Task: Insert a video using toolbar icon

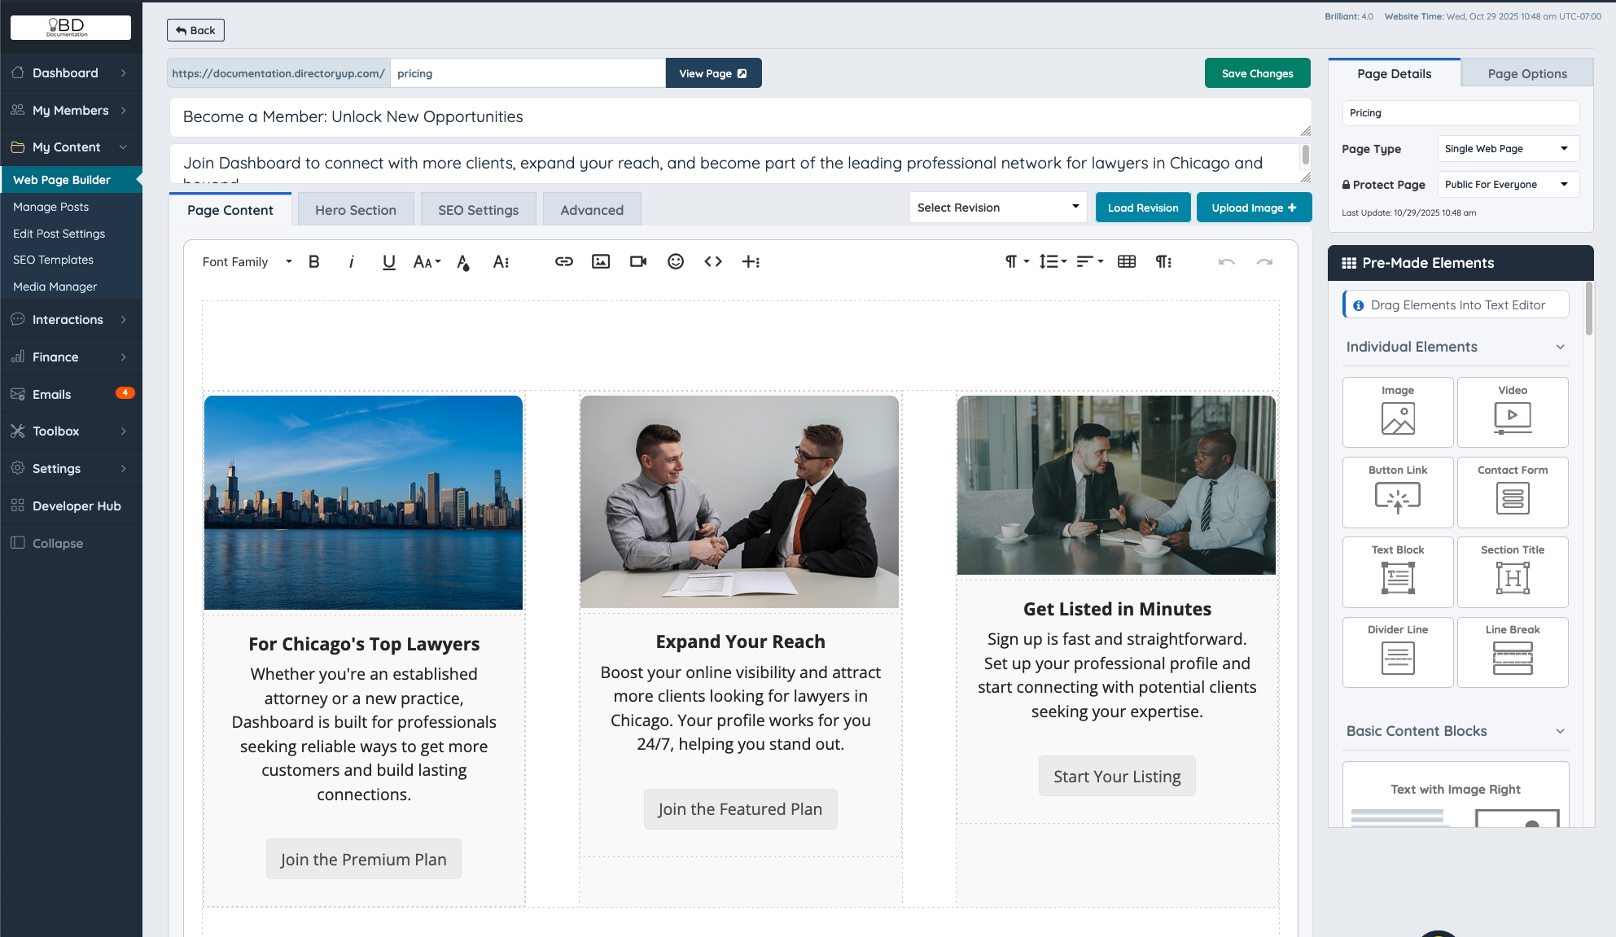Action: pyautogui.click(x=637, y=261)
